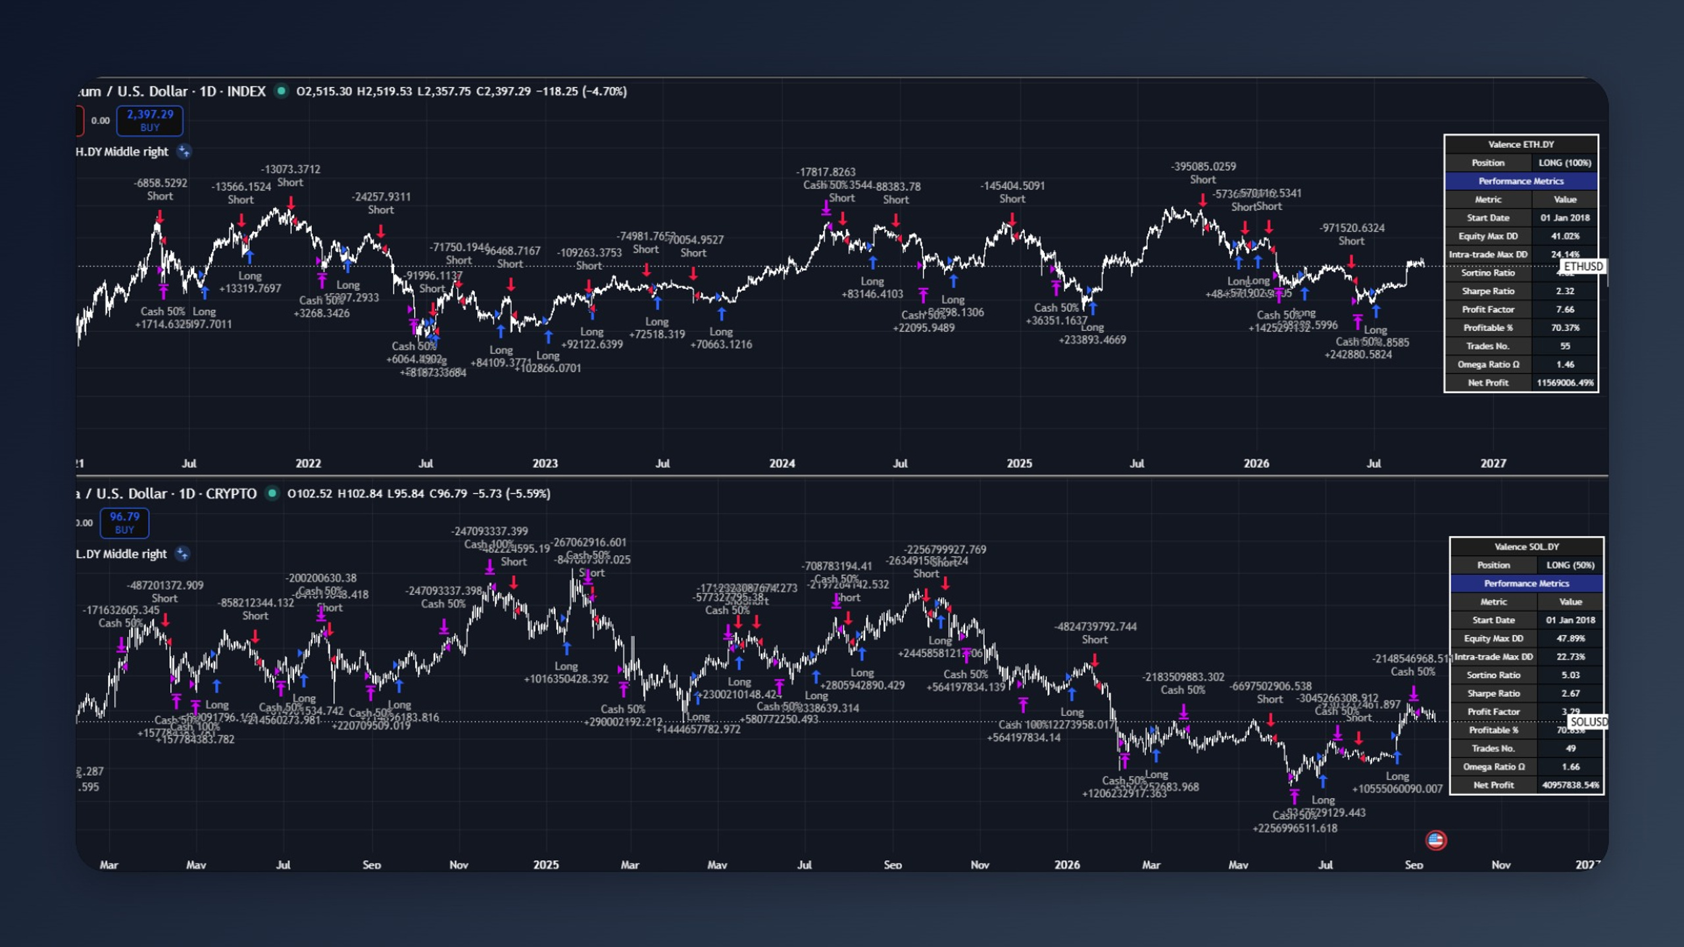Screen dimensions: 1684x947
Task: Click the 'Valence ETH.DY' table header
Action: coord(1521,145)
